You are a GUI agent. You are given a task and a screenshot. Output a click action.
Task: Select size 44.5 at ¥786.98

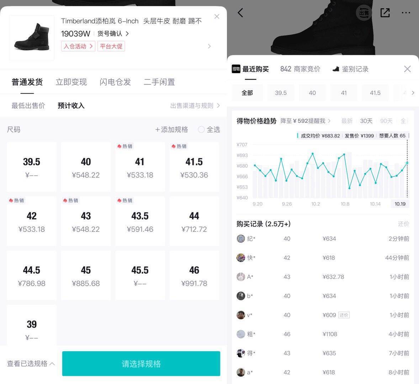coord(32,275)
